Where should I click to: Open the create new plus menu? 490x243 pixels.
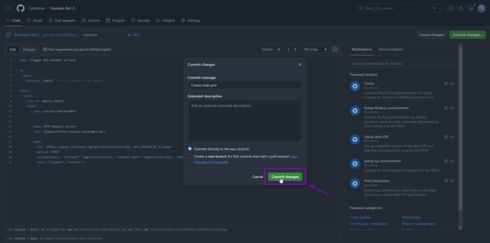(x=437, y=8)
